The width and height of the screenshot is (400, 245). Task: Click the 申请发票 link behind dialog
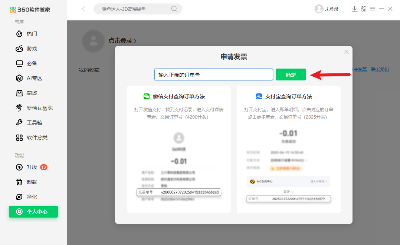click(360, 70)
